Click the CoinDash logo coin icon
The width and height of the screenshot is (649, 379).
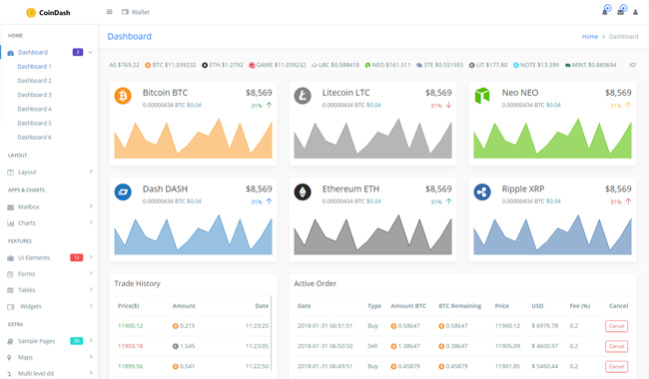tap(31, 13)
